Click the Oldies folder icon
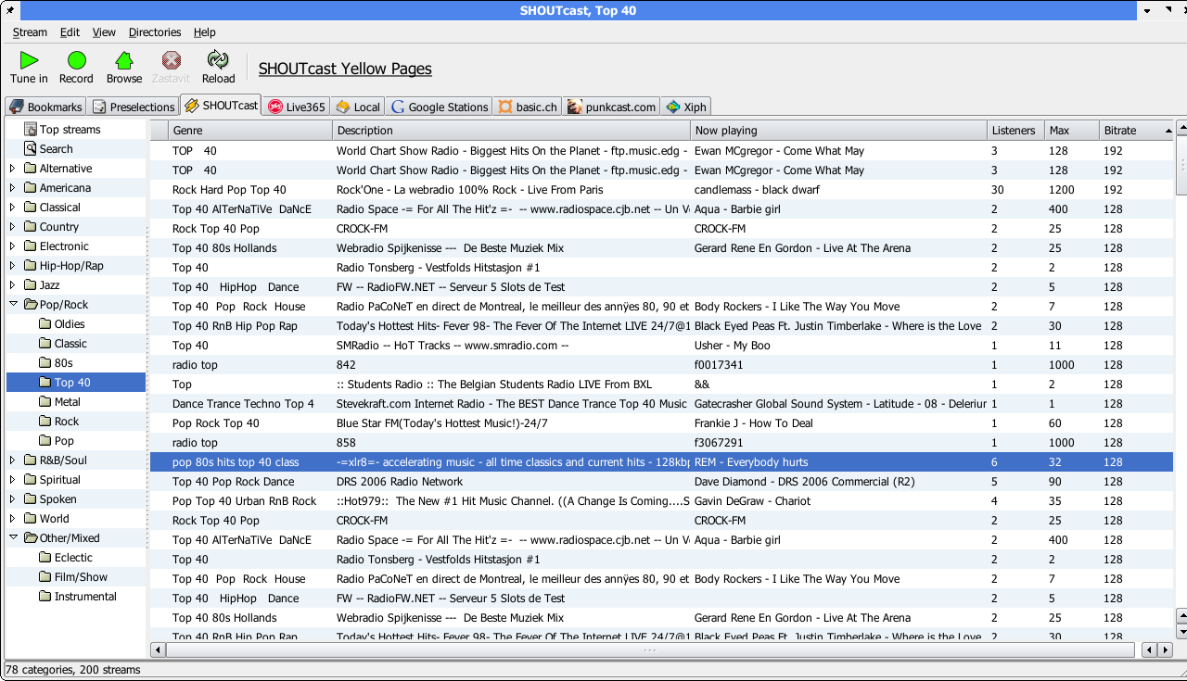The image size is (1187, 681). pyautogui.click(x=45, y=324)
